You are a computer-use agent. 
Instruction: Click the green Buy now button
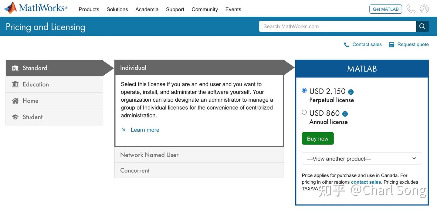coord(318,138)
